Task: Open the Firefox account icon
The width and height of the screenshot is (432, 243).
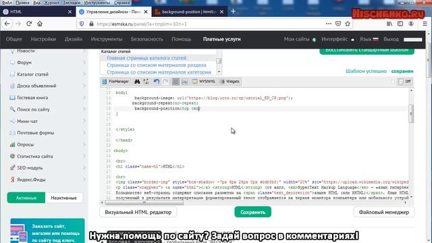Action: [x=411, y=24]
